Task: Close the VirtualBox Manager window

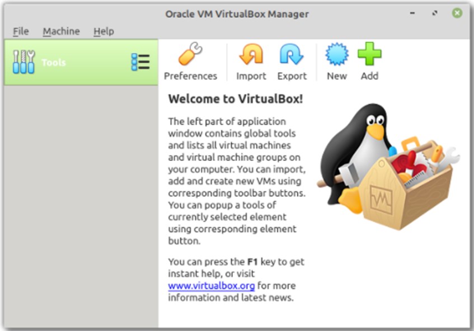Action: [457, 13]
